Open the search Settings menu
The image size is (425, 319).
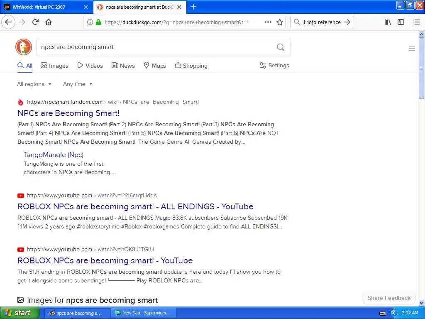pos(274,65)
